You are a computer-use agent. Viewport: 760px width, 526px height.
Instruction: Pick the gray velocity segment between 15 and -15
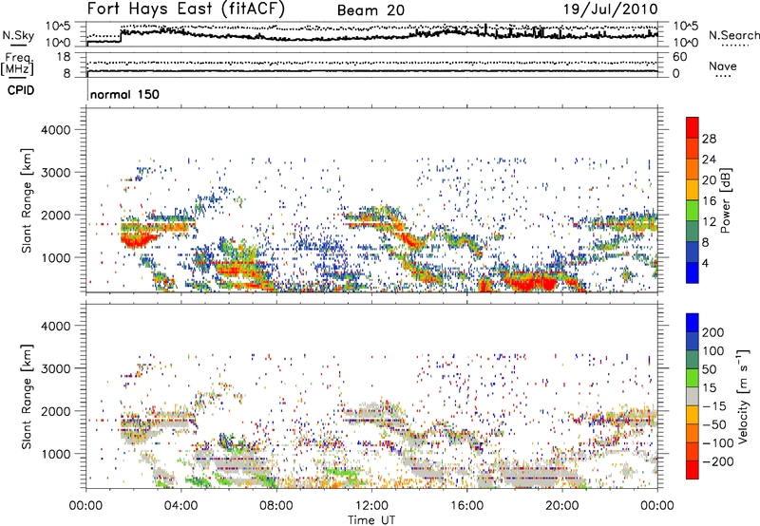tap(693, 397)
